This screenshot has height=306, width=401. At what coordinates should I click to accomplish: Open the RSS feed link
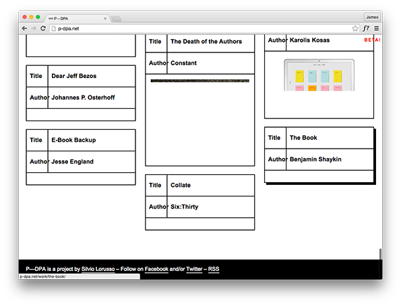[x=214, y=269]
